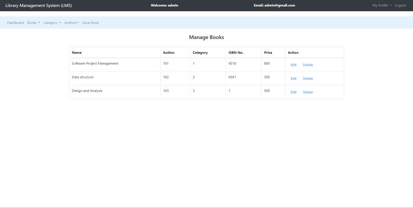Click the Author column header

(x=169, y=52)
